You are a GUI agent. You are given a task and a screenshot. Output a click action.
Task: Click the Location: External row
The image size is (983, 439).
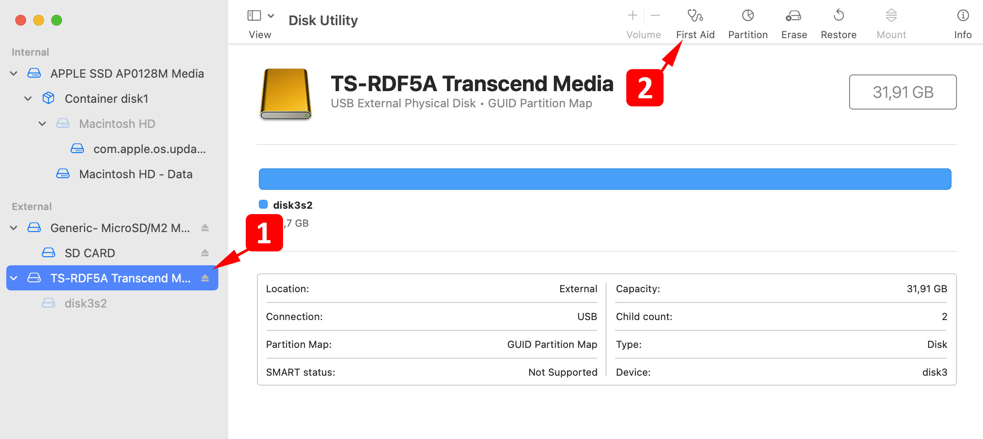431,289
